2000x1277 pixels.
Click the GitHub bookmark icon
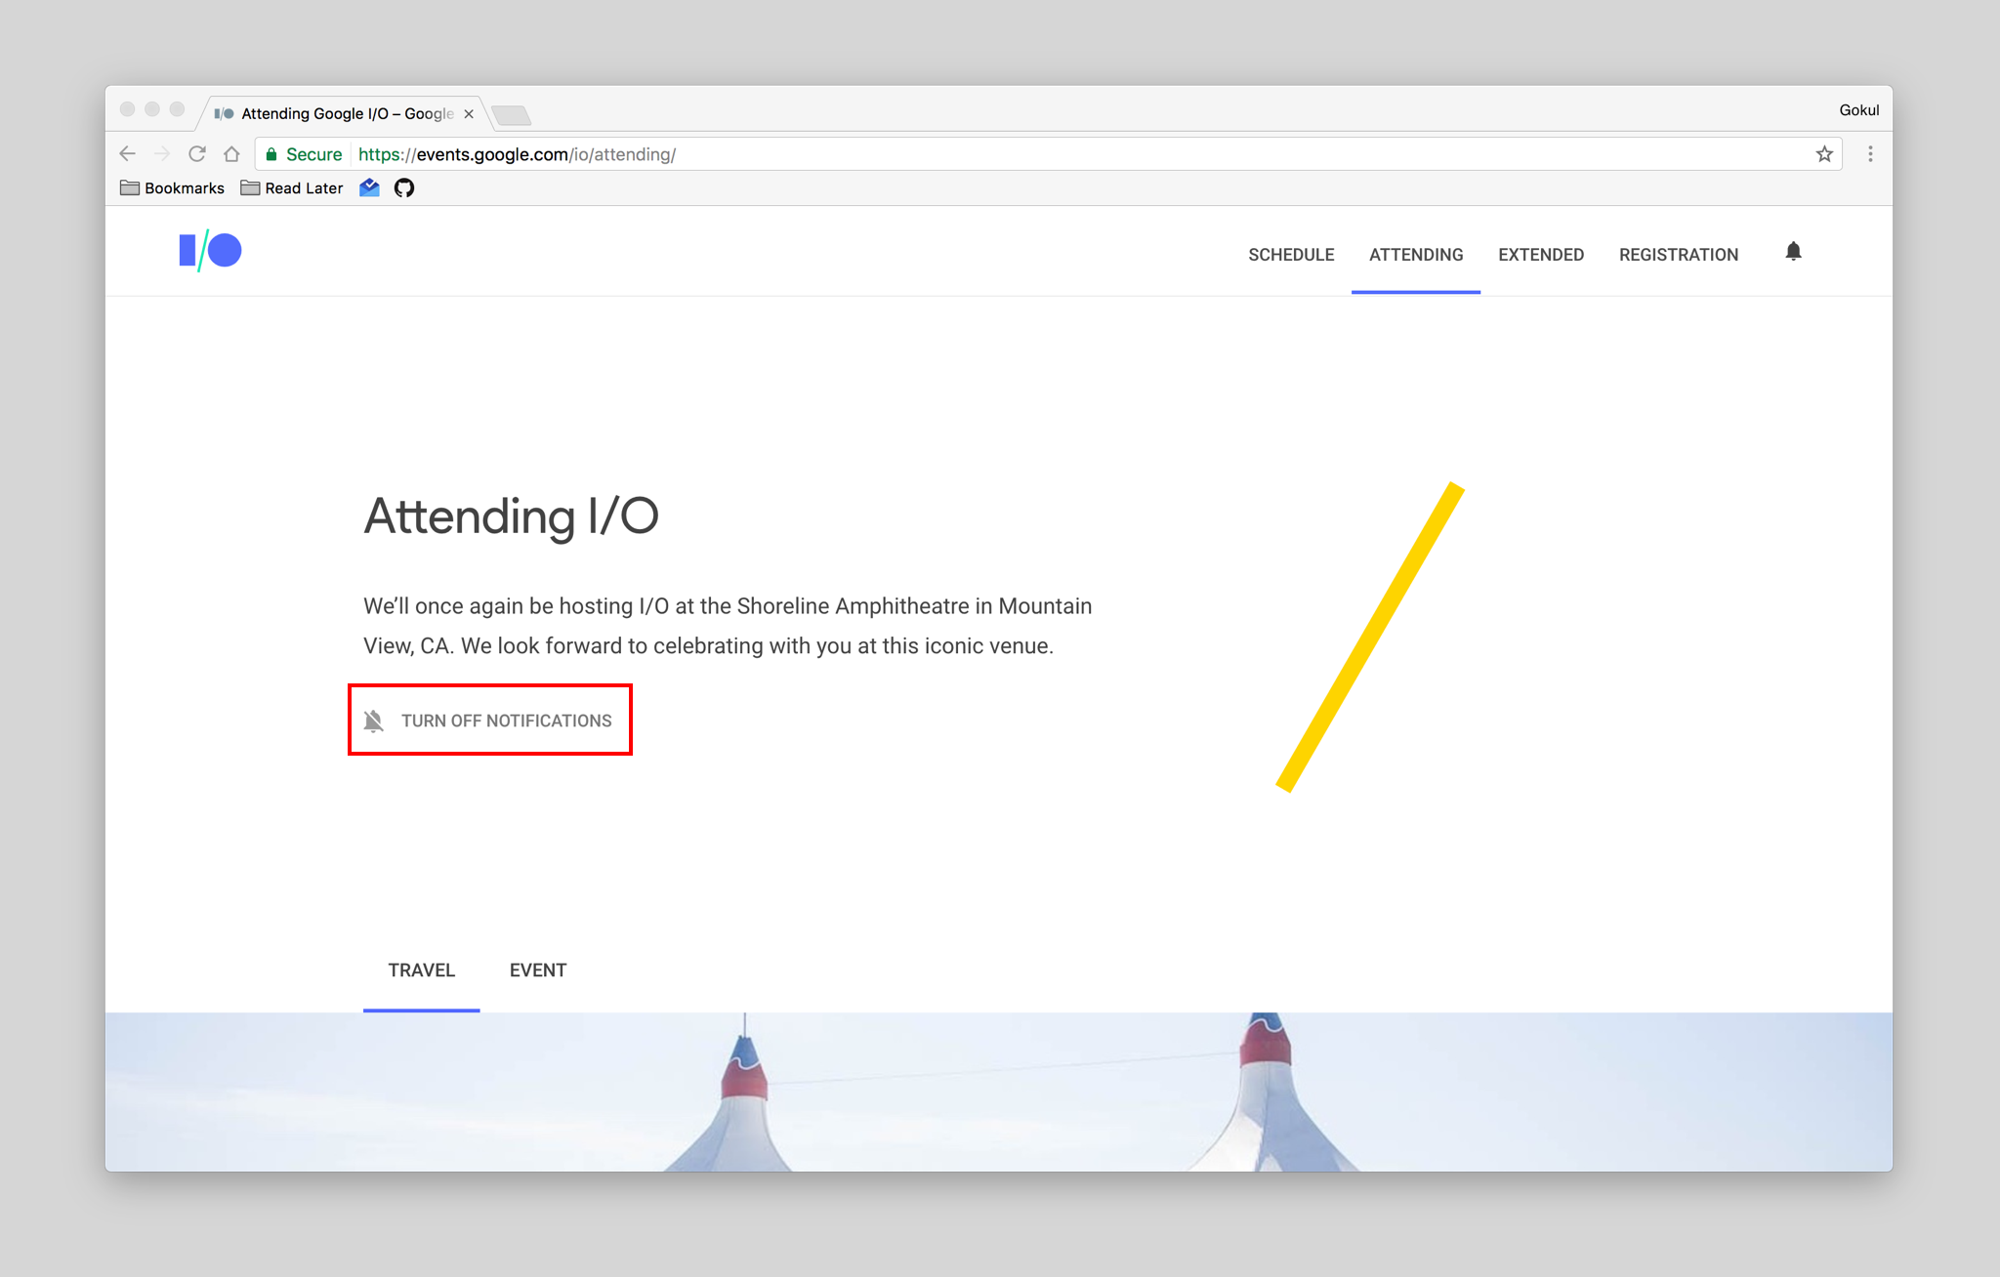coord(404,187)
